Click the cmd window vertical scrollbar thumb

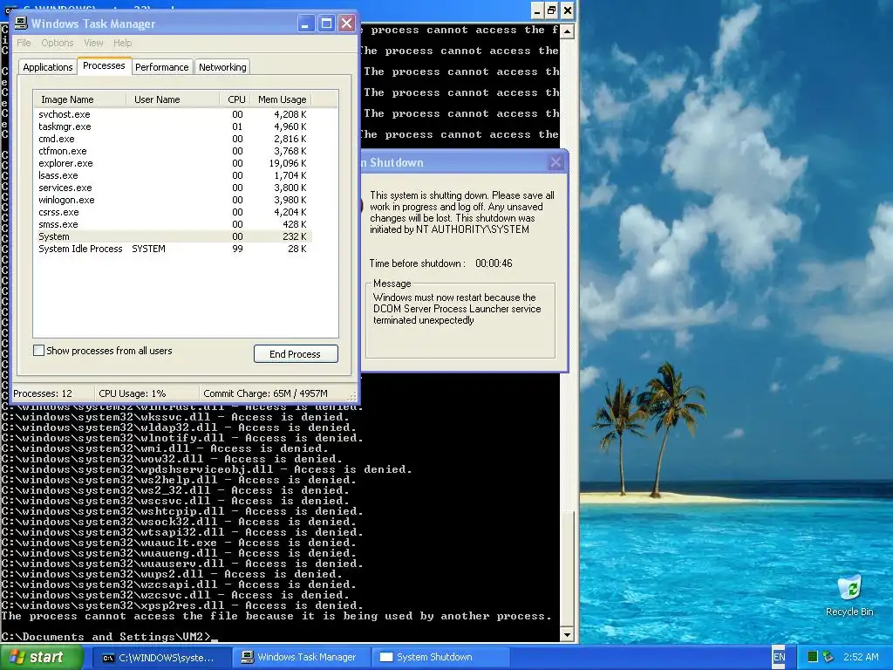tap(567, 568)
